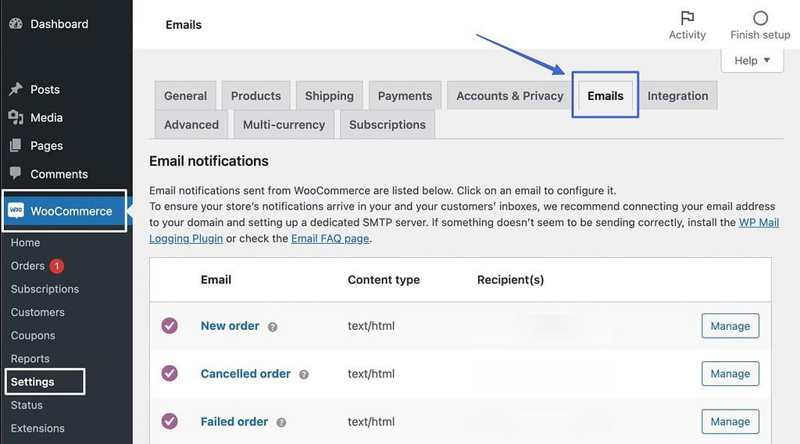Screen dimensions: 800x444
Task: Open the Activity flag icon
Action: (x=687, y=18)
